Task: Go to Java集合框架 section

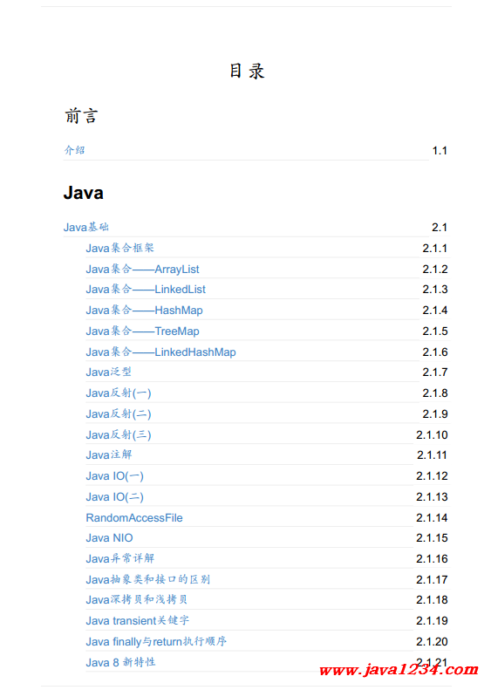Action: 119,248
